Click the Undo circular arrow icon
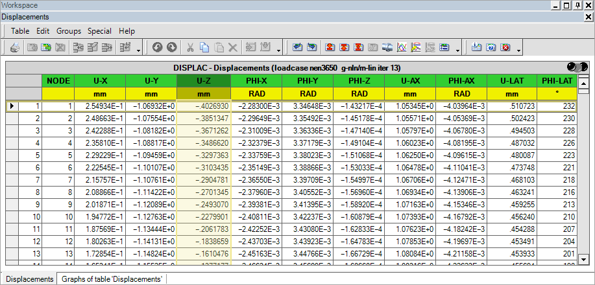 coord(157,47)
